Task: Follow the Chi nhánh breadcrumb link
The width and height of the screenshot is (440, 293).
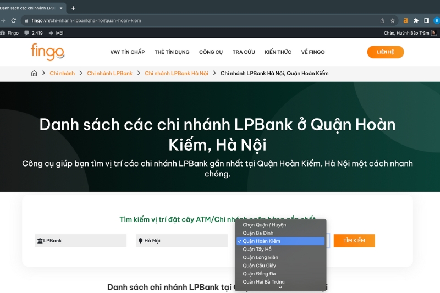Action: tap(62, 73)
